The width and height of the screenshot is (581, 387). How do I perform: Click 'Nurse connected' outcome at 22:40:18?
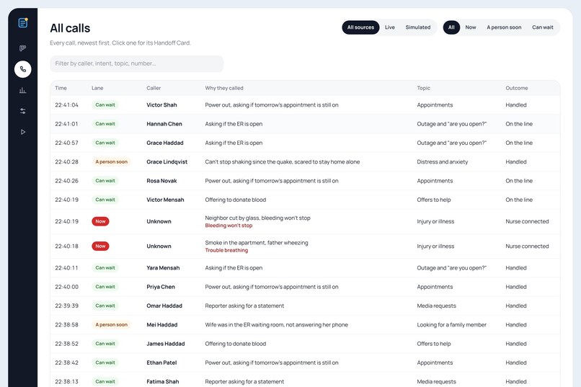527,246
